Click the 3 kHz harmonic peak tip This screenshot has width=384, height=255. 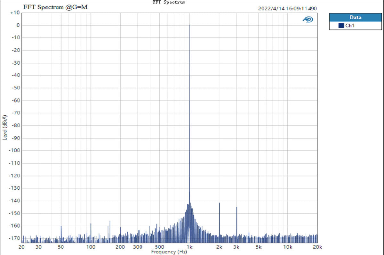pyautogui.click(x=237, y=207)
